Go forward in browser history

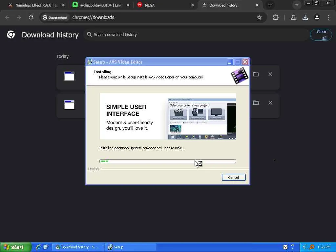(19, 17)
